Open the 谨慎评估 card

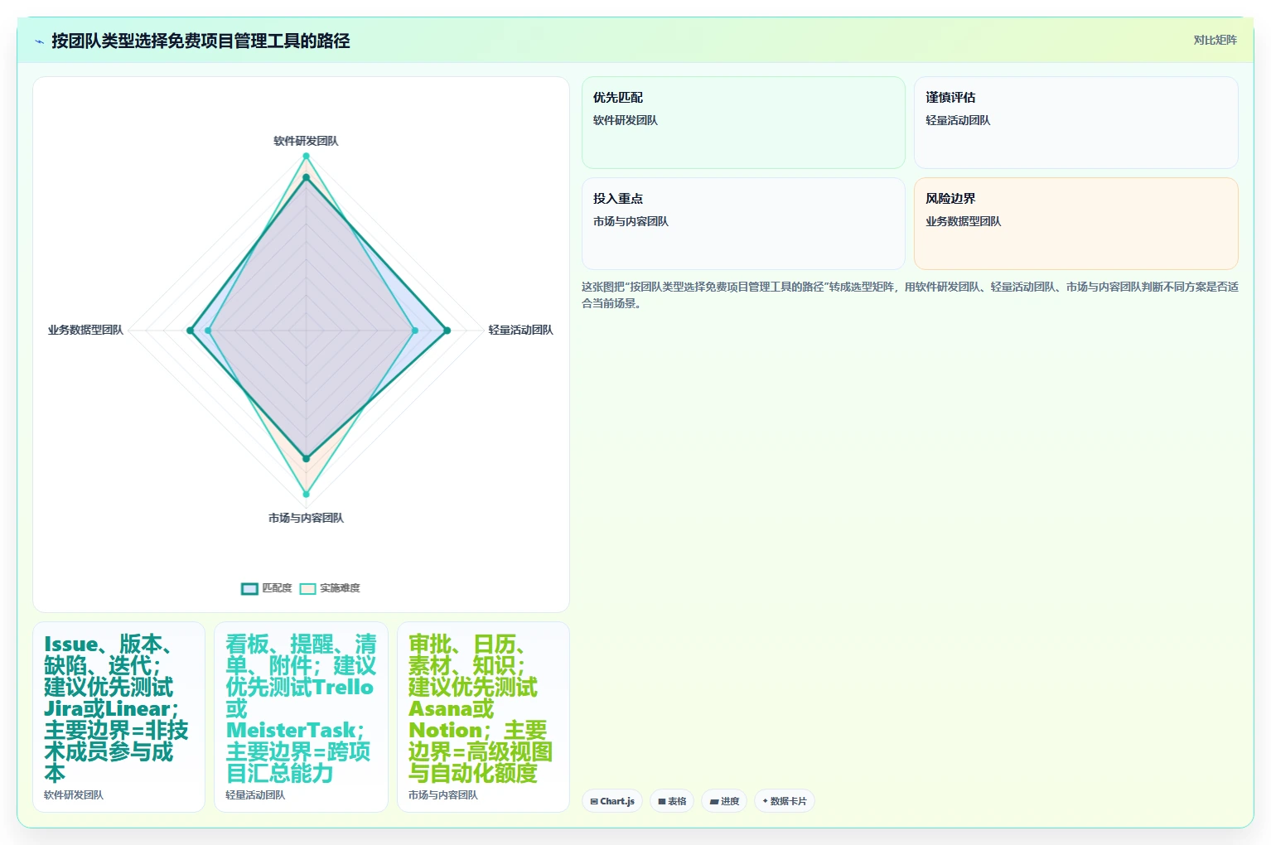[x=1075, y=123]
